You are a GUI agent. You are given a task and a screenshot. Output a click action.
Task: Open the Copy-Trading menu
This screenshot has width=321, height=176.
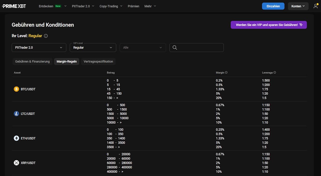click(x=111, y=6)
